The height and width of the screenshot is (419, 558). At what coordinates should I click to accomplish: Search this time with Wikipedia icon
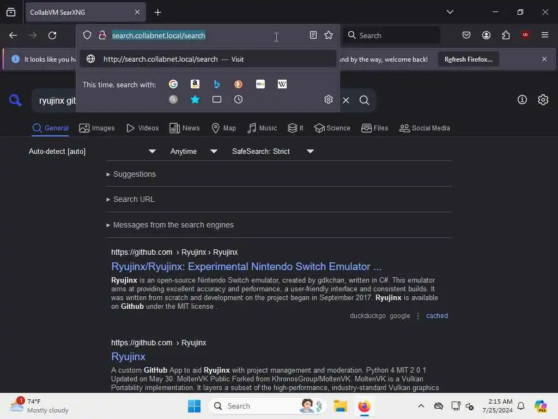(282, 84)
